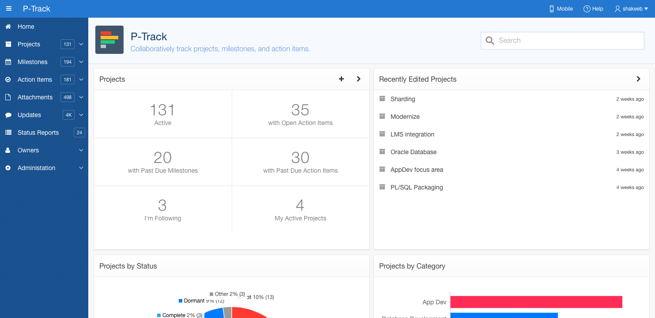Click the P-Track application logo icon

click(109, 40)
